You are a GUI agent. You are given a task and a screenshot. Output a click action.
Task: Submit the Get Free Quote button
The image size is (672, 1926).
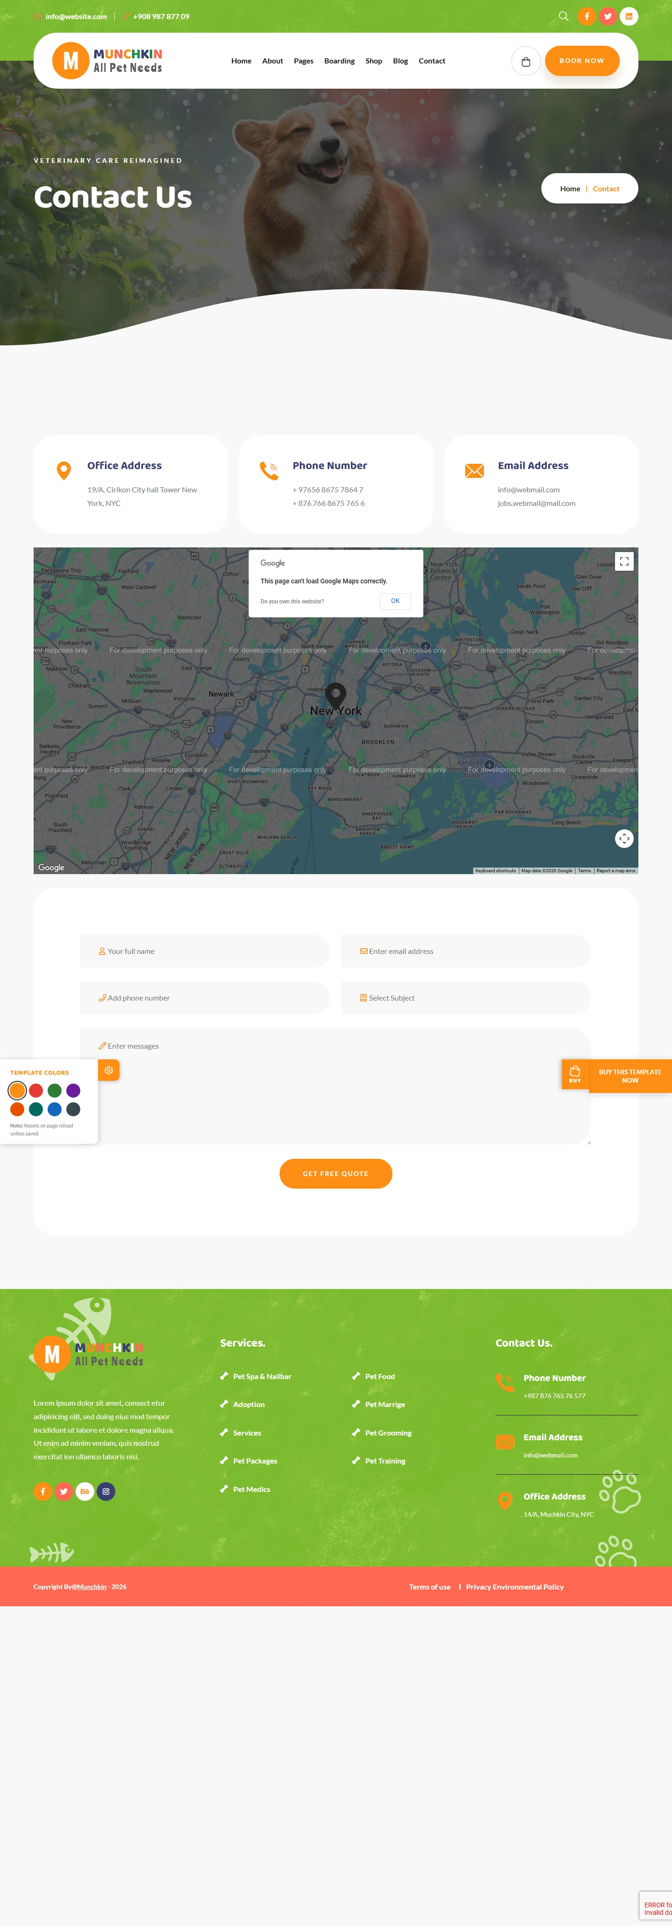336,1173
